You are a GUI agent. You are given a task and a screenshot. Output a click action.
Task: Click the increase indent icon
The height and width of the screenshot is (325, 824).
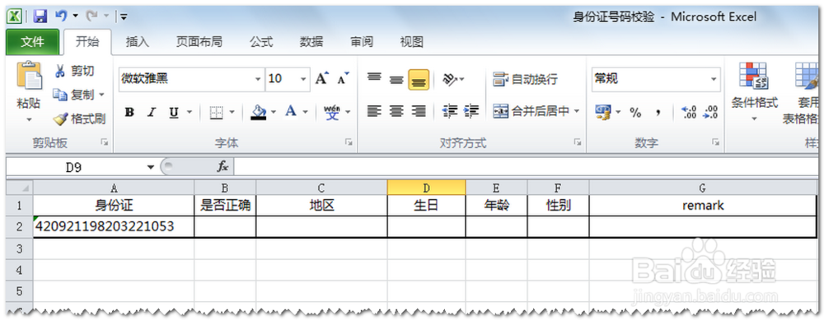point(471,111)
